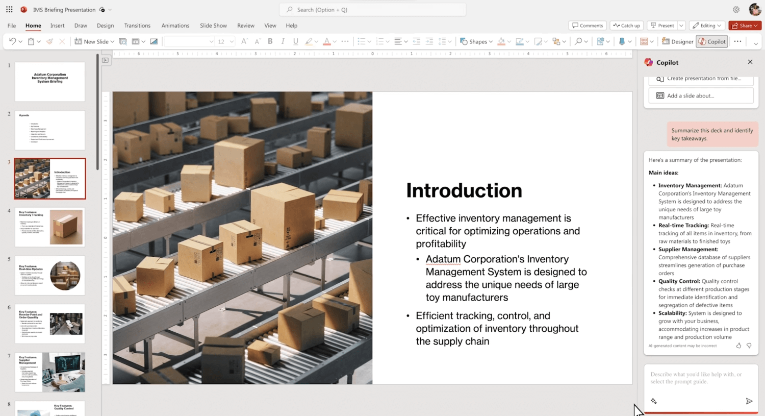Switch to the Insert tab
This screenshot has width=765, height=416.
coord(57,26)
